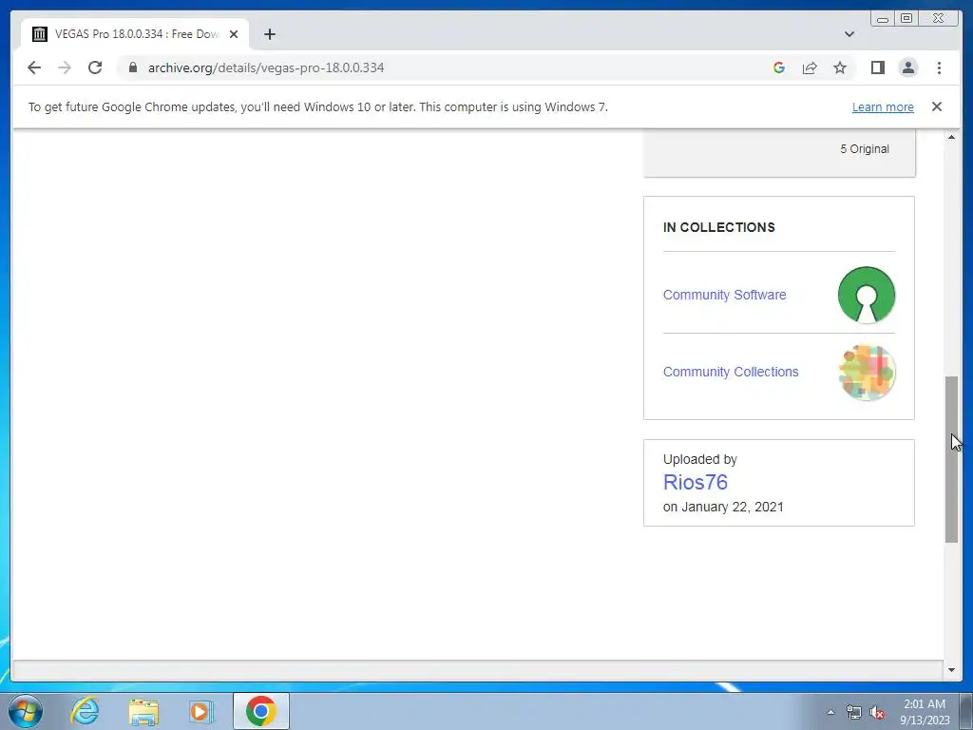This screenshot has width=973, height=730.
Task: Click the forward navigation arrow
Action: [x=65, y=67]
